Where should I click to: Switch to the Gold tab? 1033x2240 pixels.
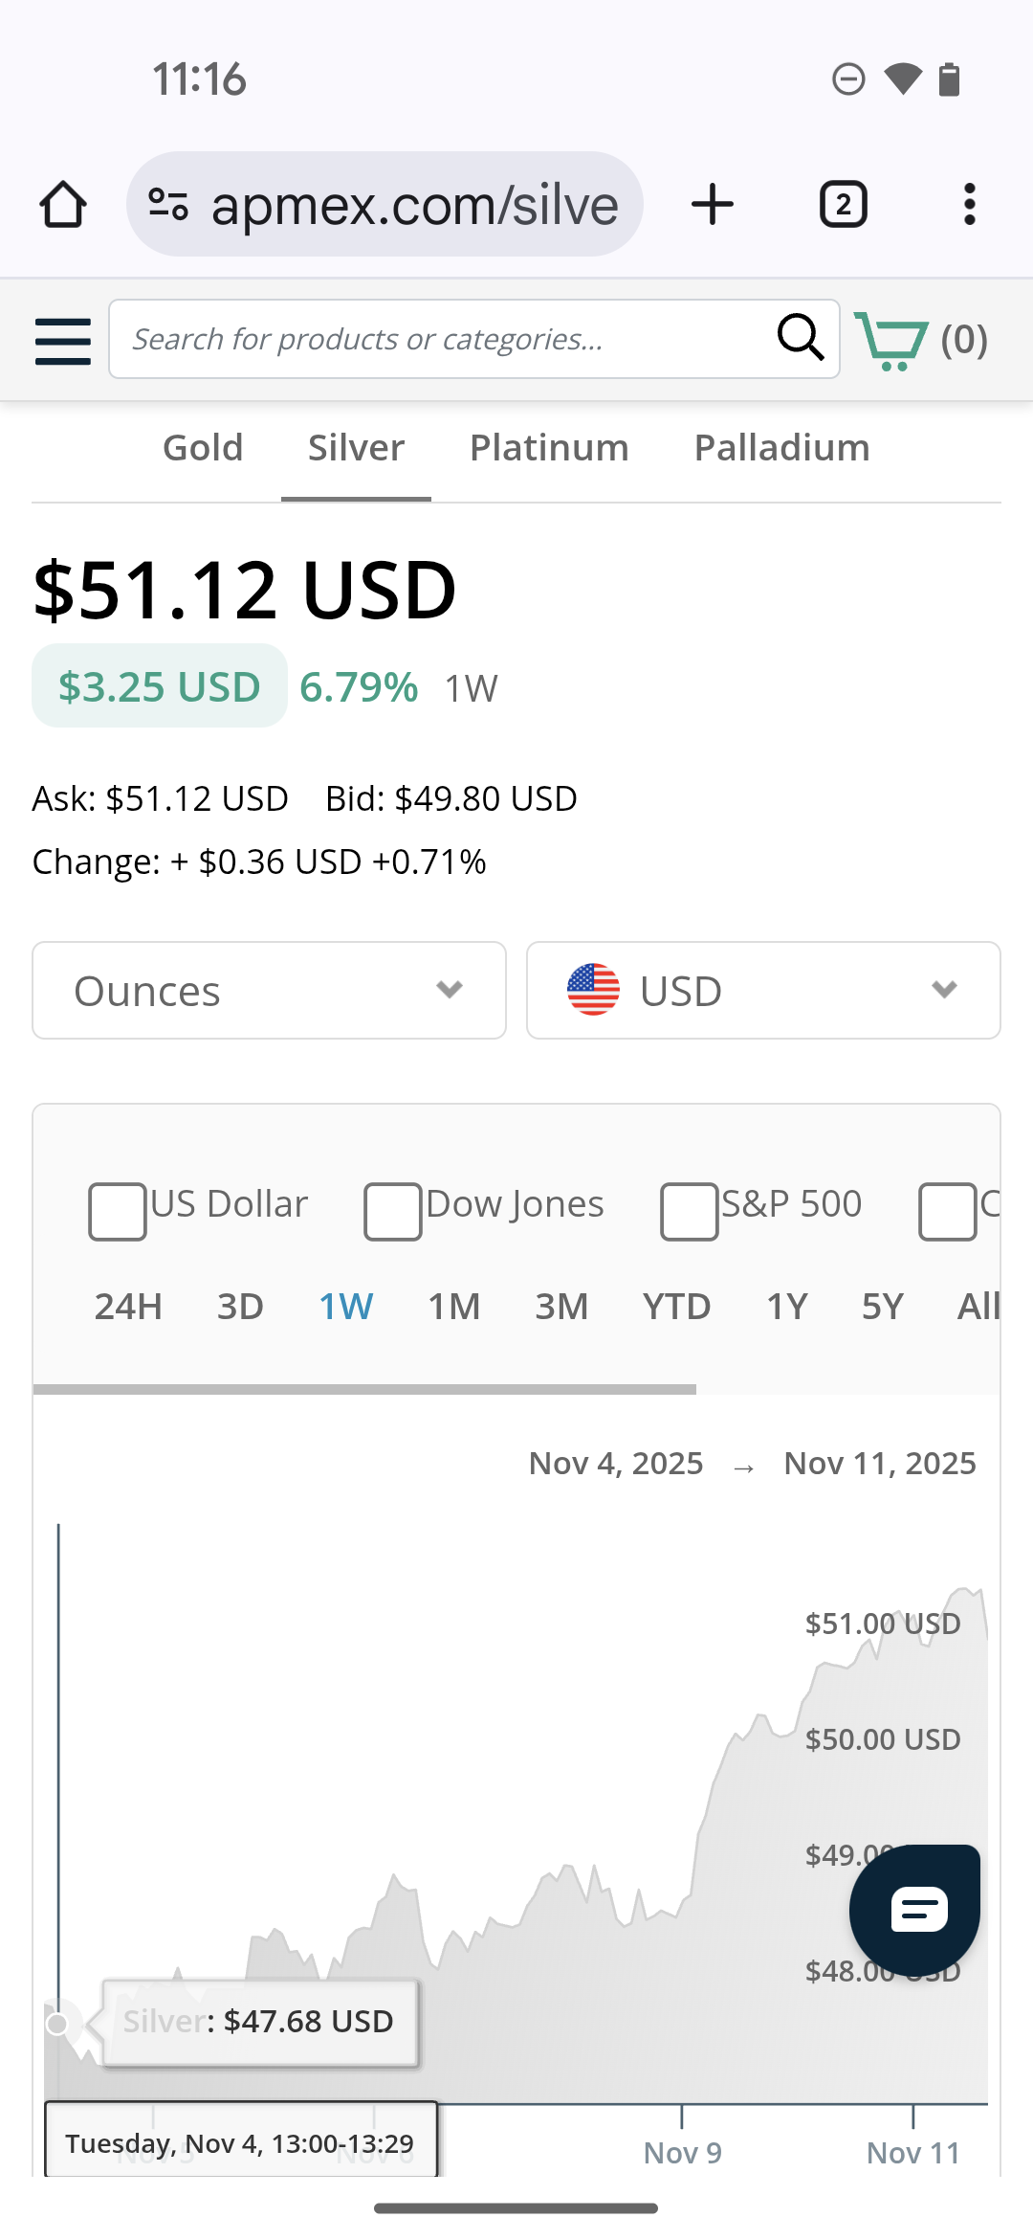point(203,448)
